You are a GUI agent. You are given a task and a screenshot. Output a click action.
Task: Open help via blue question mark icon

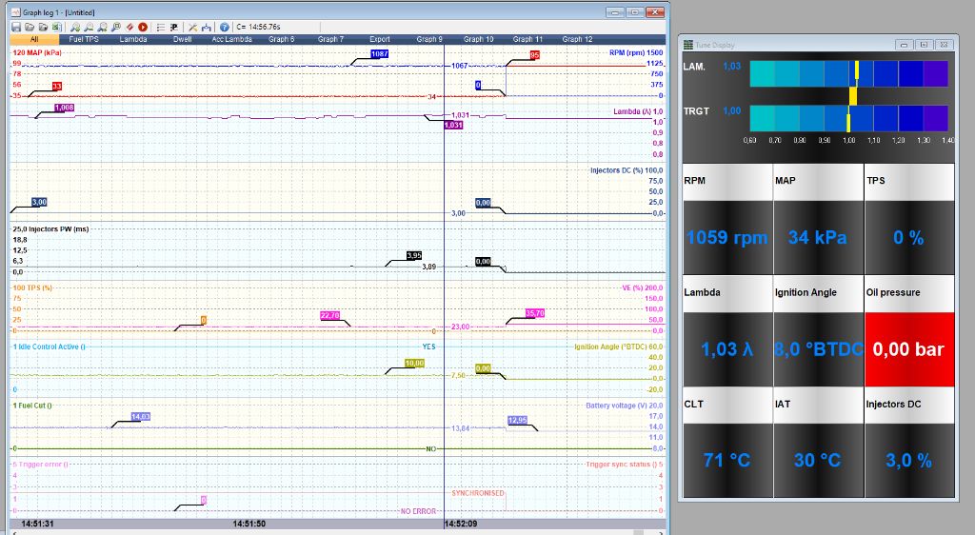(225, 28)
